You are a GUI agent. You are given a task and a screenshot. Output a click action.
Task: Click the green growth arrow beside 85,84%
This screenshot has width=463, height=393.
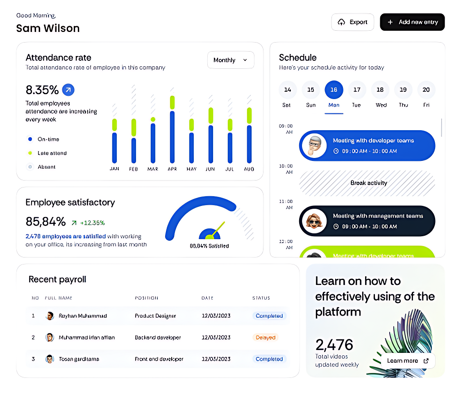point(74,223)
